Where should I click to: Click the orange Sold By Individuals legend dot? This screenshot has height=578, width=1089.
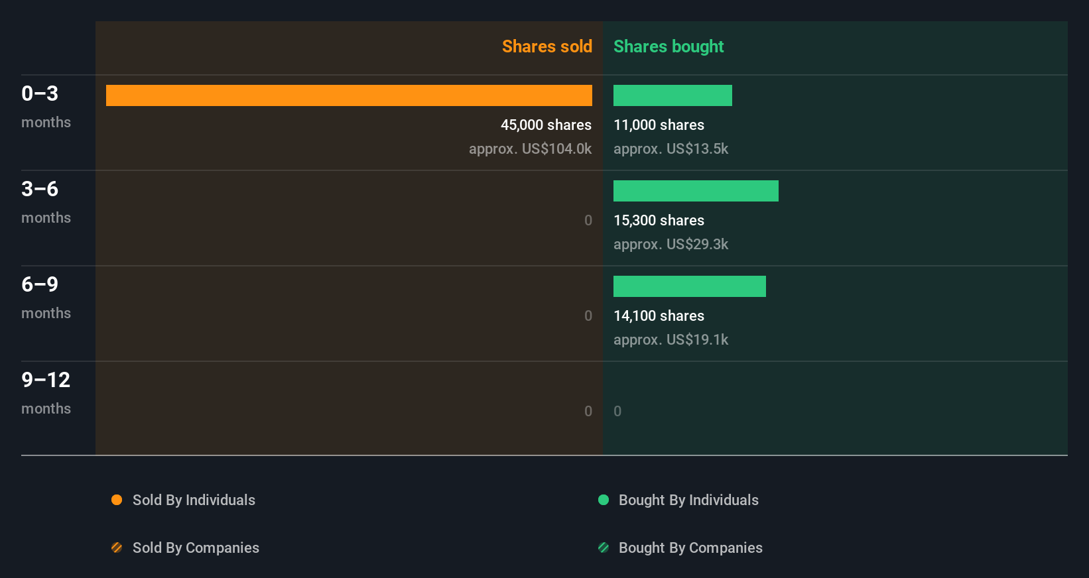click(x=117, y=500)
